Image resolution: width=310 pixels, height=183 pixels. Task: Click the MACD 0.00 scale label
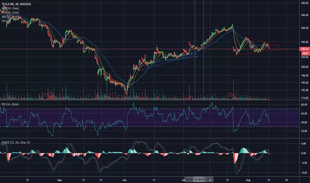pyautogui.click(x=304, y=153)
